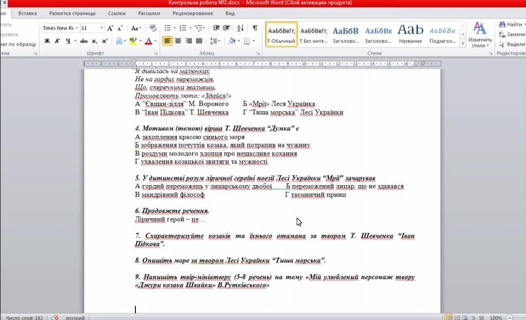The width and height of the screenshot is (526, 320).
Task: Open text effects glowing A icon
Action: click(119, 41)
